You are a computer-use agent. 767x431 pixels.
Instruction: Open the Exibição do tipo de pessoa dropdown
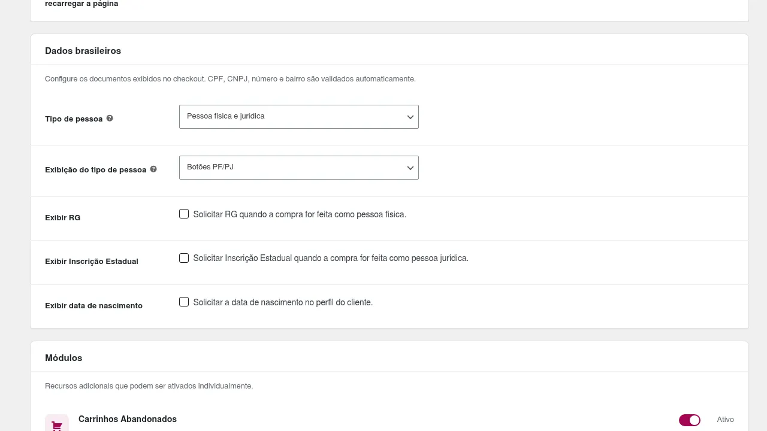[x=298, y=168]
